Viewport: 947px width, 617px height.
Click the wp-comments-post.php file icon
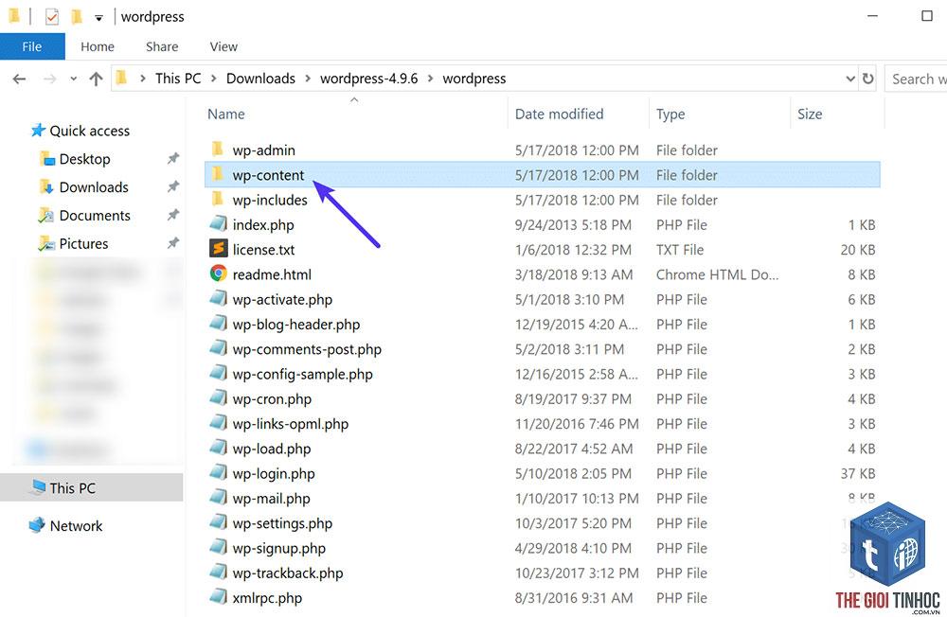click(x=218, y=348)
